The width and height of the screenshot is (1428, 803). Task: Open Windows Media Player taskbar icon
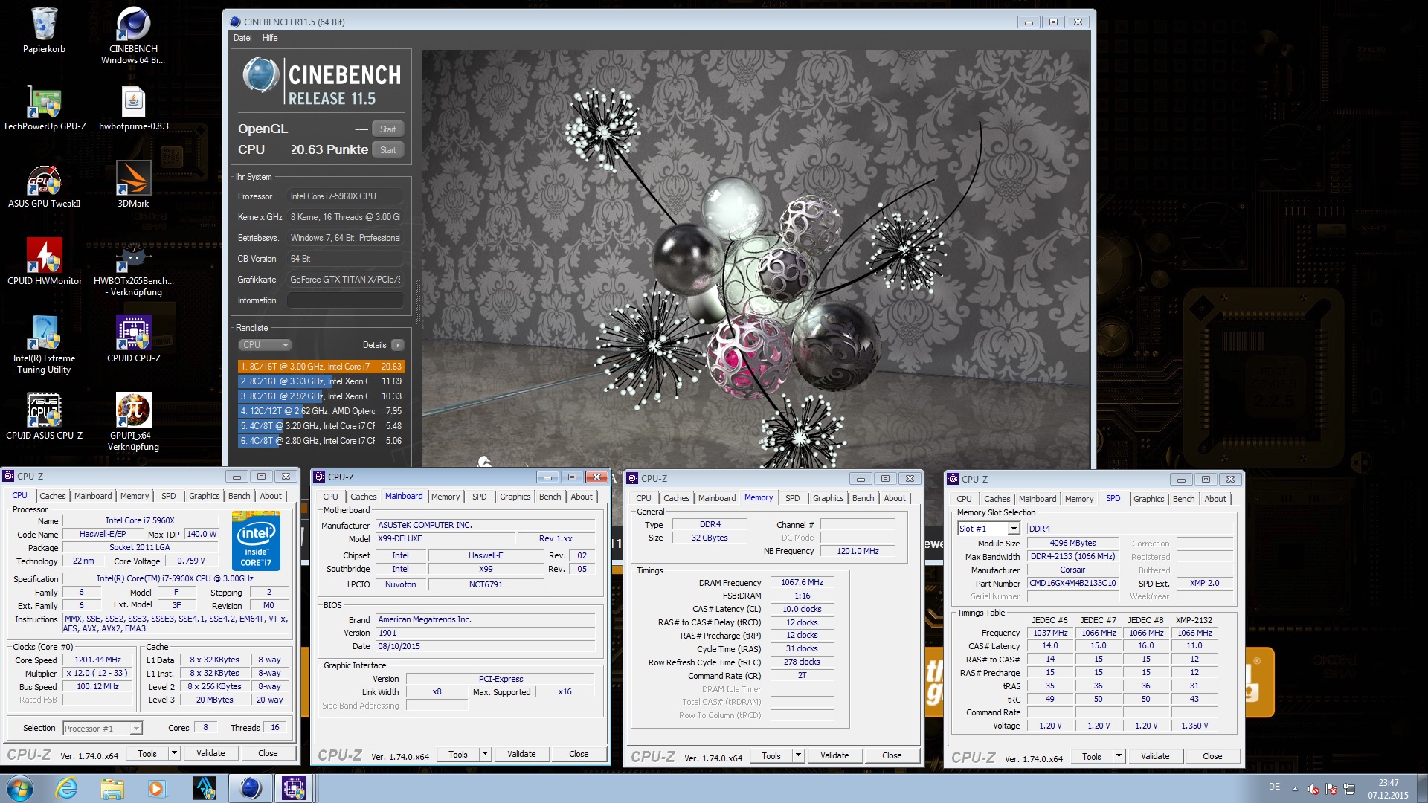point(157,788)
